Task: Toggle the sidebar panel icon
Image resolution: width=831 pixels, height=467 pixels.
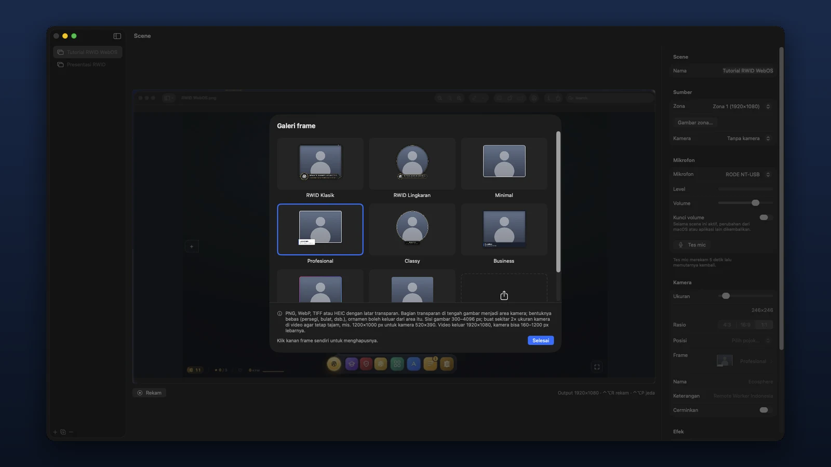Action: click(117, 36)
